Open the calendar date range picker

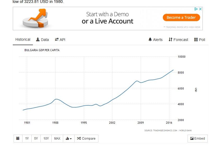pos(18,139)
